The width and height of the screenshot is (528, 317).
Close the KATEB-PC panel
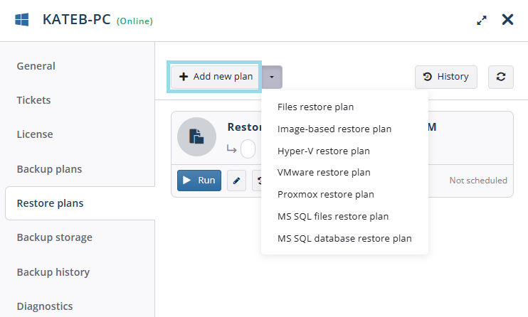pyautogui.click(x=507, y=20)
